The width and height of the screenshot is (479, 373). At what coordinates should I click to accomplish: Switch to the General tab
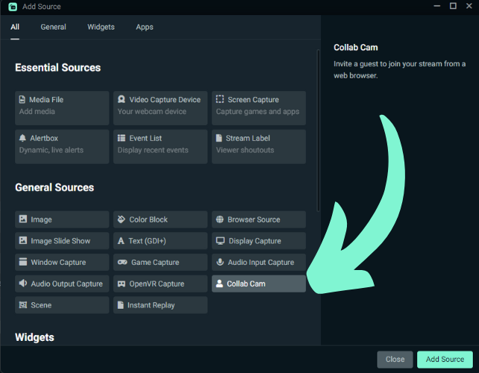[53, 27]
